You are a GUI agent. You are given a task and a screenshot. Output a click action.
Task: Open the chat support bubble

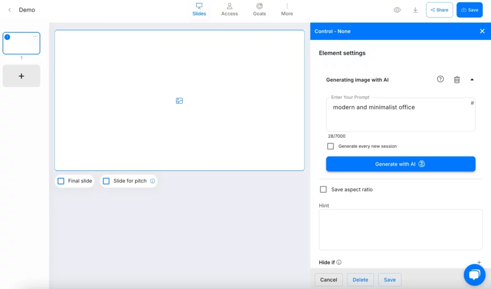coord(474,275)
